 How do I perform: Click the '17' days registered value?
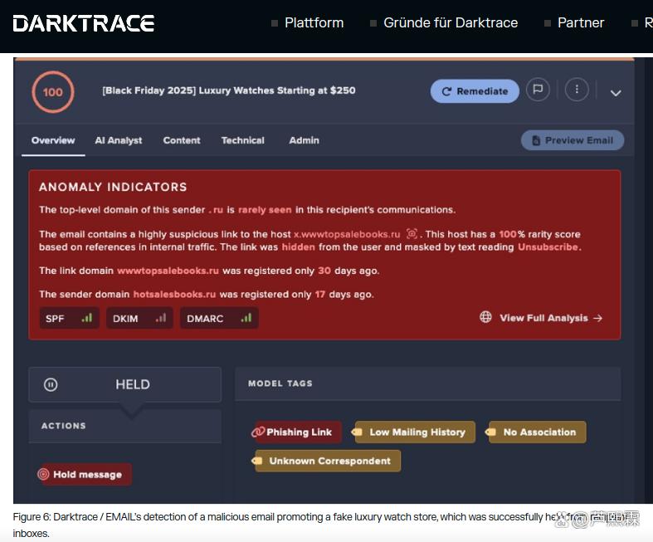[x=319, y=295]
